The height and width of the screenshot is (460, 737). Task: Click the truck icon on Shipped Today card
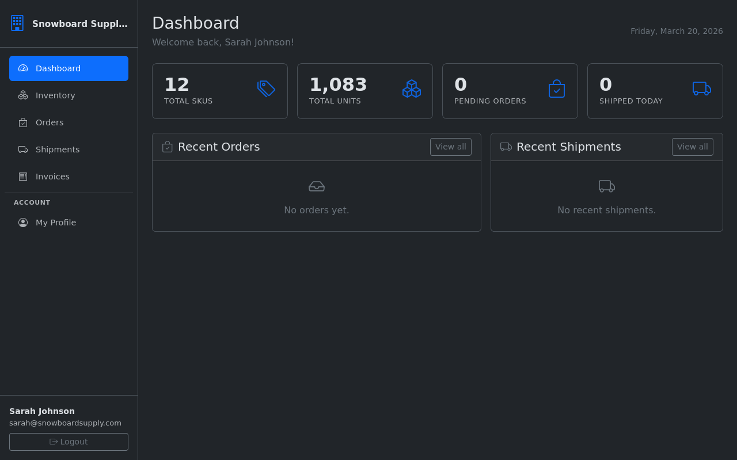tap(701, 89)
